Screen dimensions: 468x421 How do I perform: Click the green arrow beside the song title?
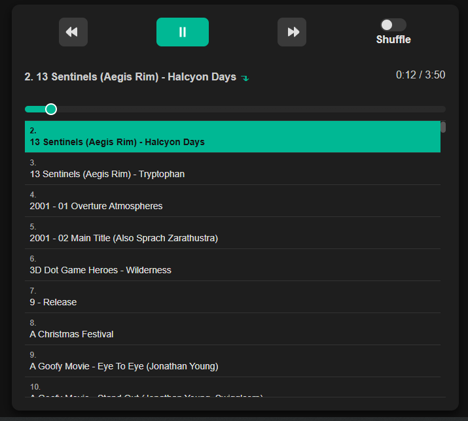point(245,78)
